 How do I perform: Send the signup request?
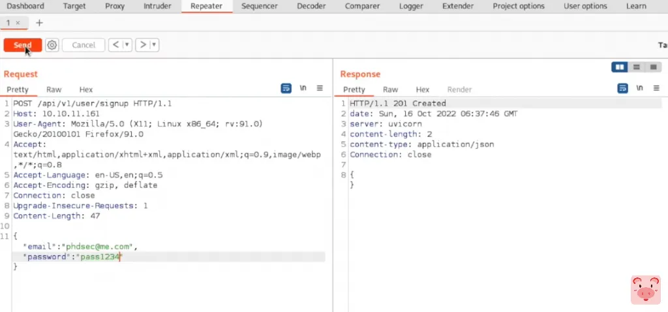[22, 45]
